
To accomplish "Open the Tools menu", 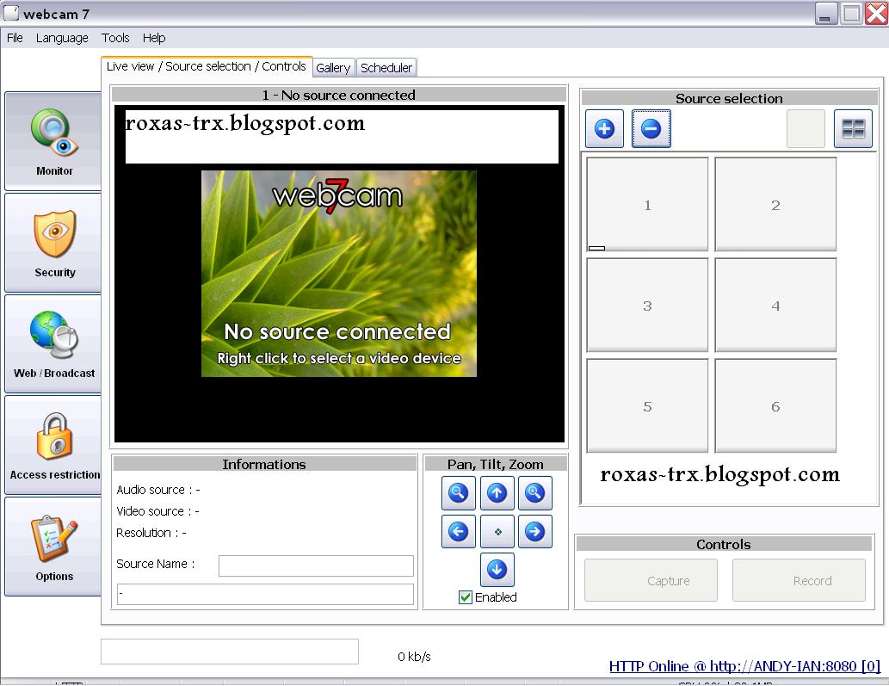I will pos(114,38).
